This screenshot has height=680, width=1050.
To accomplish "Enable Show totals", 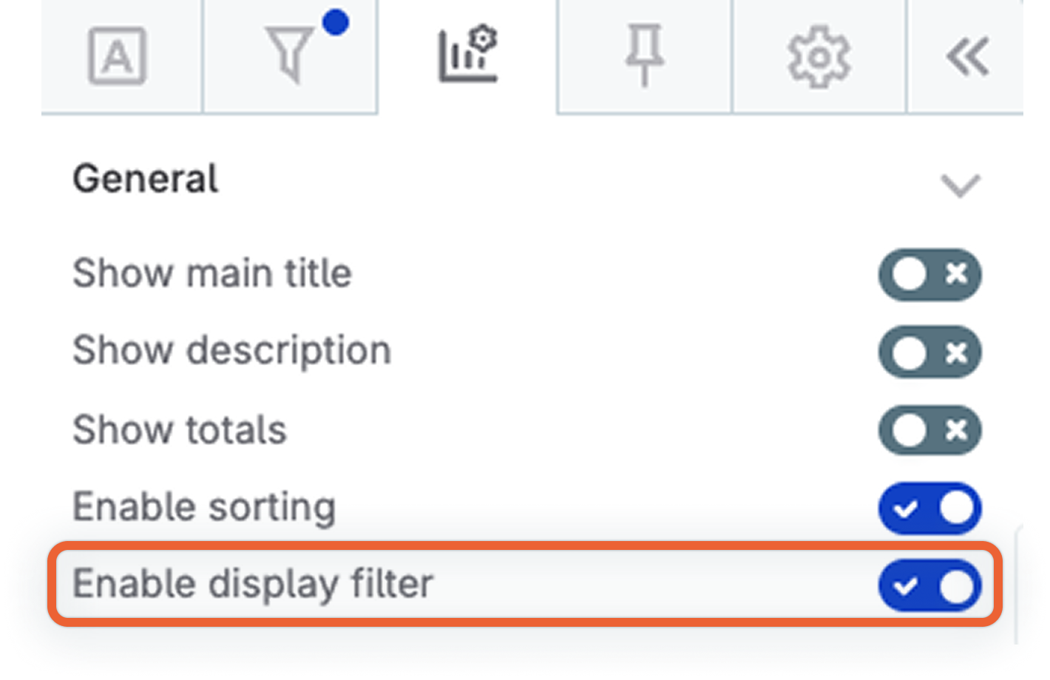I will coord(930,430).
